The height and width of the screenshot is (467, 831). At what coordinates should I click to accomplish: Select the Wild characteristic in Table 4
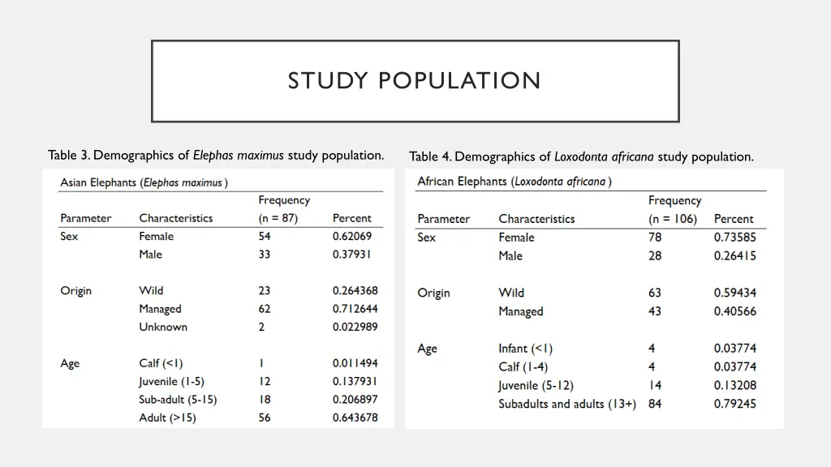pyautogui.click(x=512, y=293)
